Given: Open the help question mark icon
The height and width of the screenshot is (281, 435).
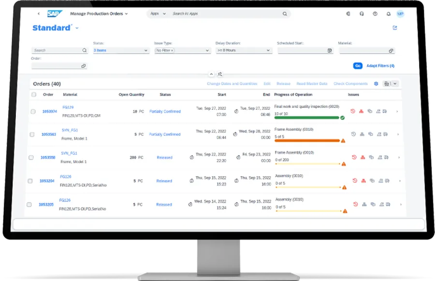Looking at the screenshot, I should tap(375, 14).
